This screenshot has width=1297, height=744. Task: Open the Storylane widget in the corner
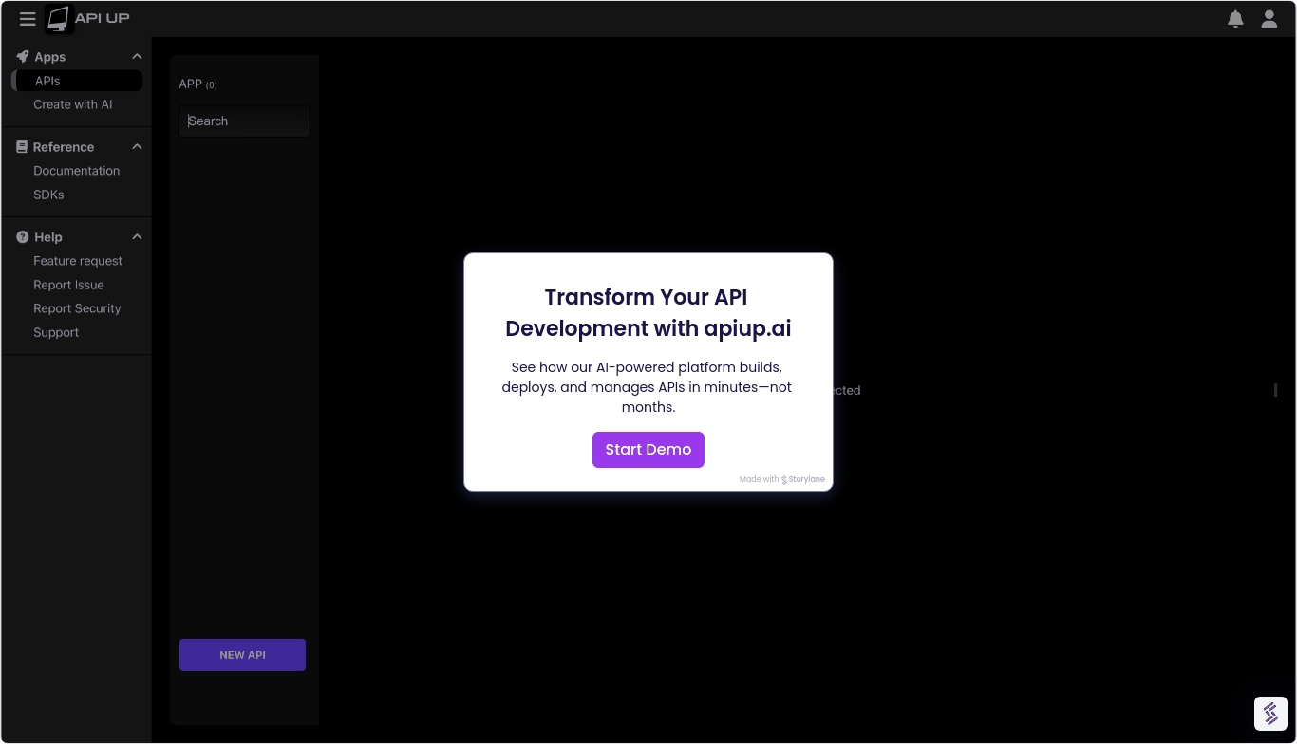(x=1270, y=713)
